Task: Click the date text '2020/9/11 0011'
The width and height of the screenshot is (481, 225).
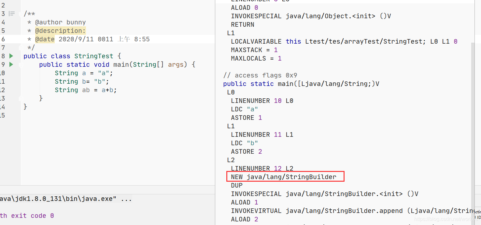Action: click(86, 39)
